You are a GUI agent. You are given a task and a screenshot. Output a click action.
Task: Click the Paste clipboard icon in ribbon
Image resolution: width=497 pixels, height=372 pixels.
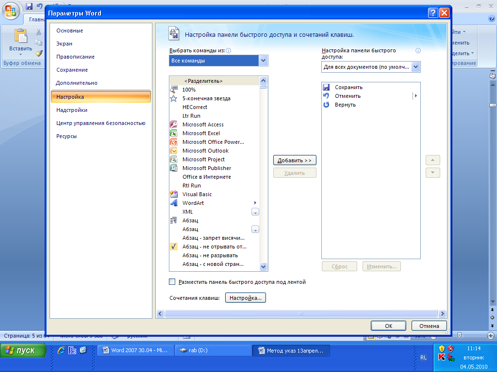[x=20, y=35]
